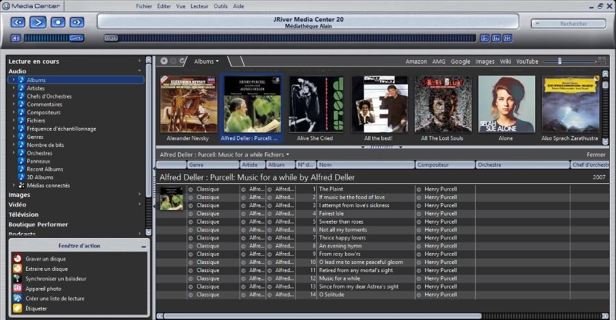Click the Amazon link
616x320 pixels.
click(416, 62)
